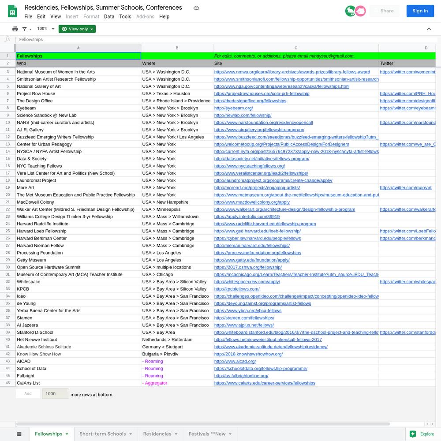The height and width of the screenshot is (441, 441).
Task: Click the pink anonymous user avatar
Action: [x=360, y=11]
